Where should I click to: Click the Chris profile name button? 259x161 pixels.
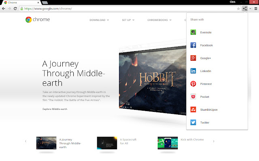(x=233, y=2)
